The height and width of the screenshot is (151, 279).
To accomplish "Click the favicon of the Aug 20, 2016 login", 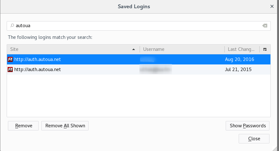I will click(10, 59).
